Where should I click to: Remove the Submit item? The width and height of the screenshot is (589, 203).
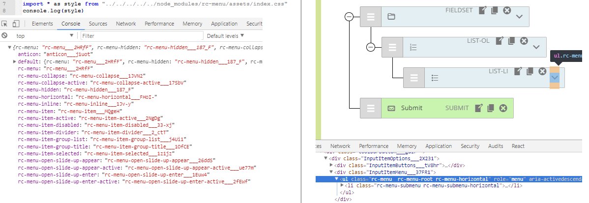pos(503,108)
